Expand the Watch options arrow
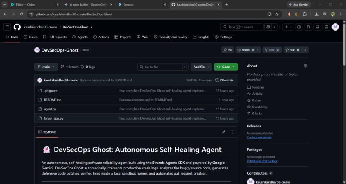The width and height of the screenshot is (346, 184). [x=258, y=50]
